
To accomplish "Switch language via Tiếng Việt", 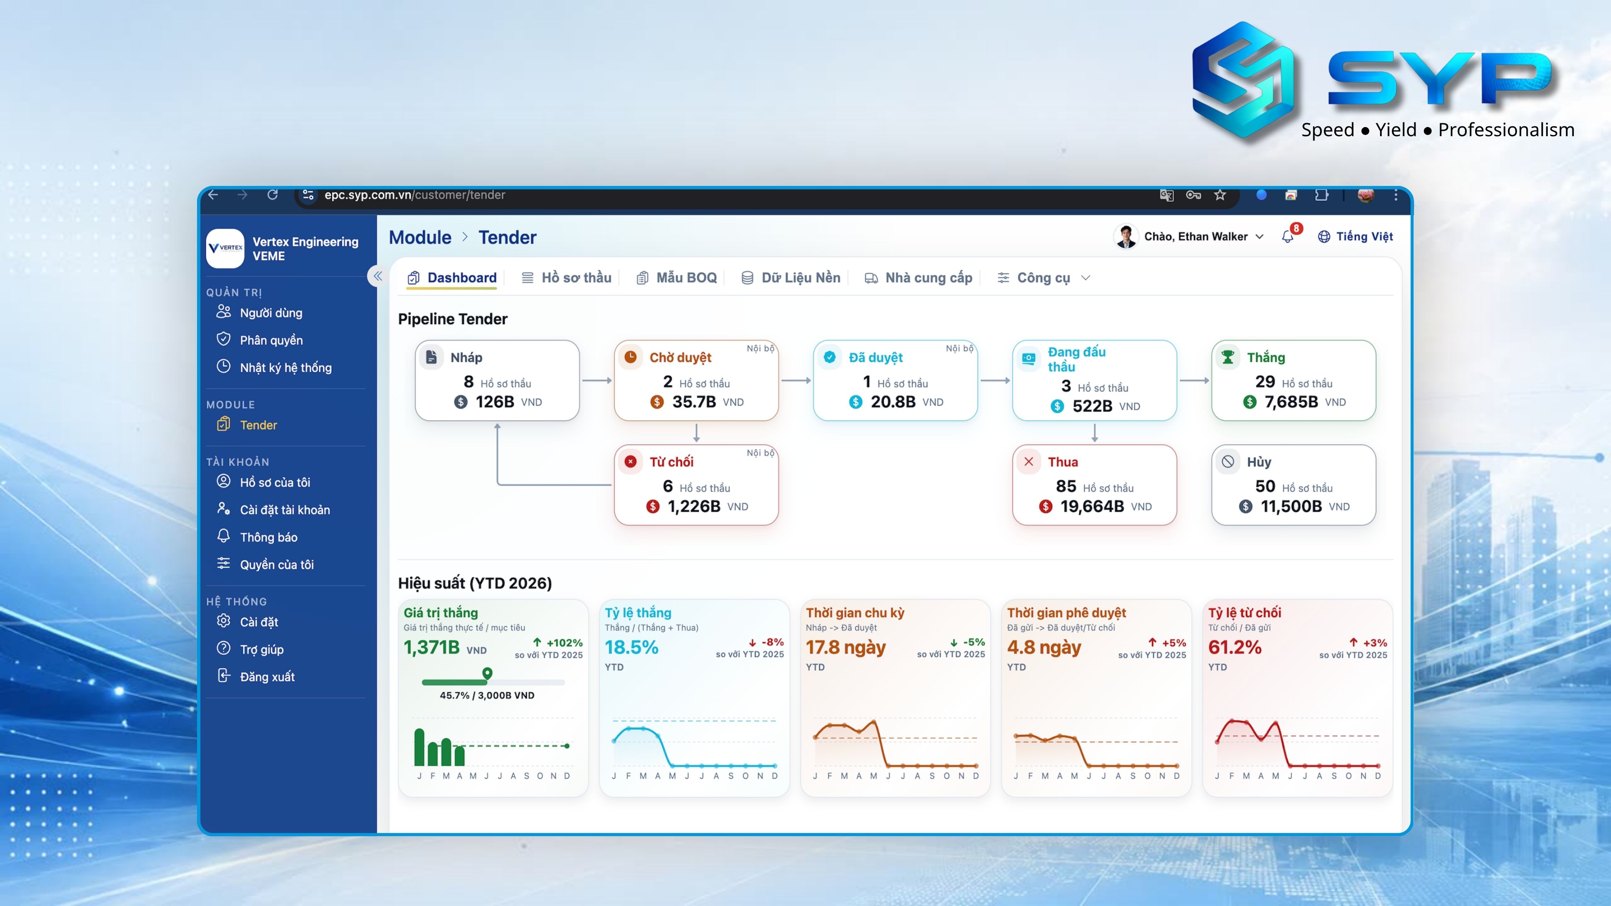I will (x=1355, y=236).
